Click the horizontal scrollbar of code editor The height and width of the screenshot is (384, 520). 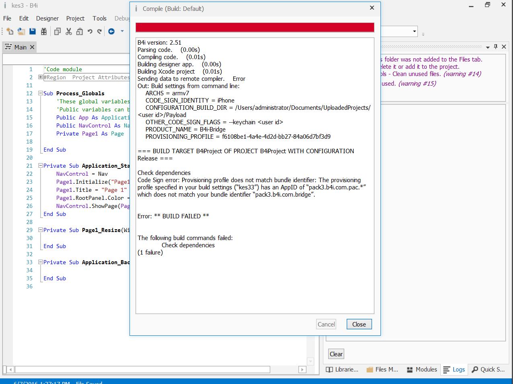143,370
